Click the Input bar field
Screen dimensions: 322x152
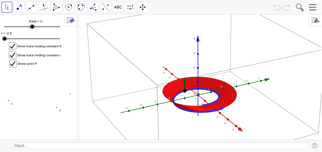click(161, 146)
